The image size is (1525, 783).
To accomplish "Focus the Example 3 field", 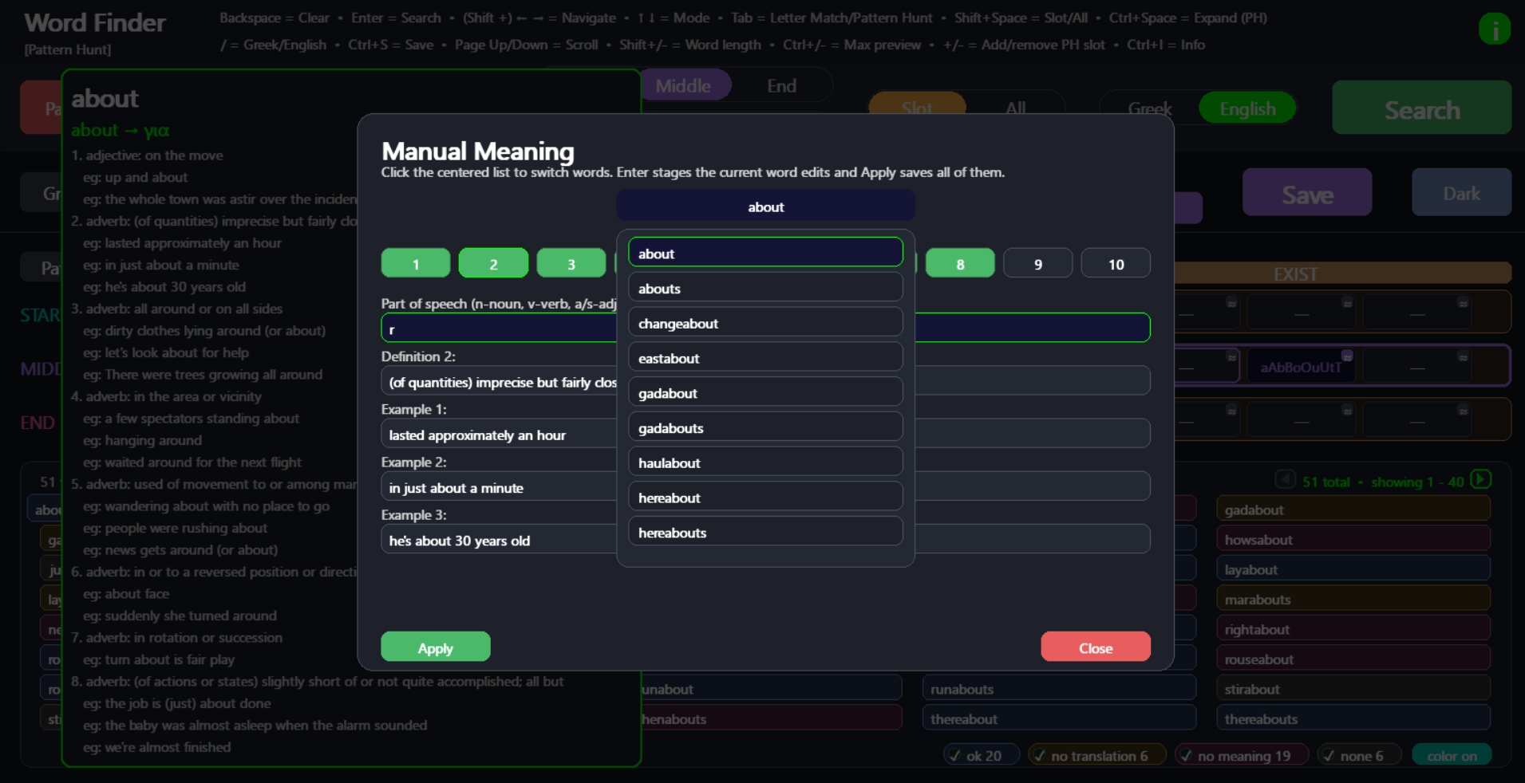I will (x=765, y=538).
